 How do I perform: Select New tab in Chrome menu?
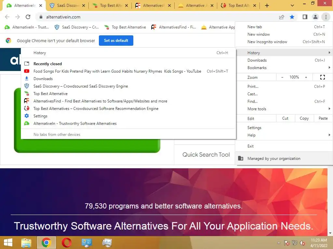pos(284,27)
